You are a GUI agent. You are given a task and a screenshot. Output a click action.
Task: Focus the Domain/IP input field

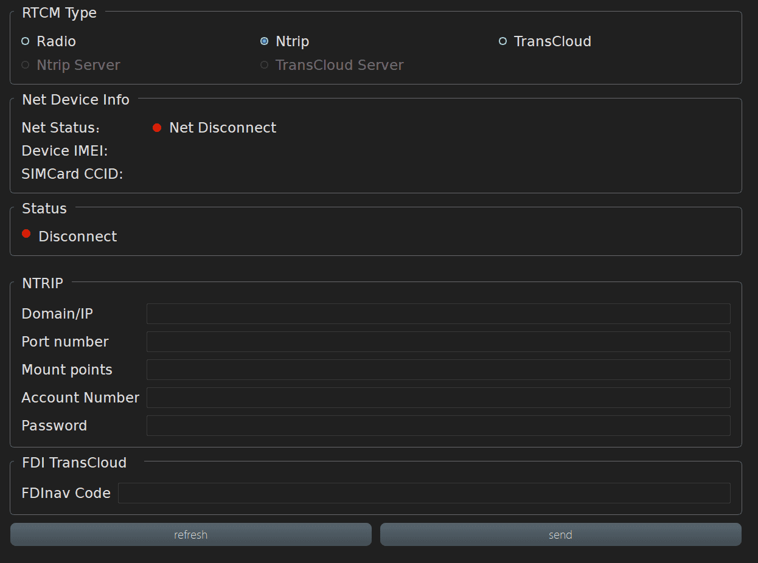point(438,314)
